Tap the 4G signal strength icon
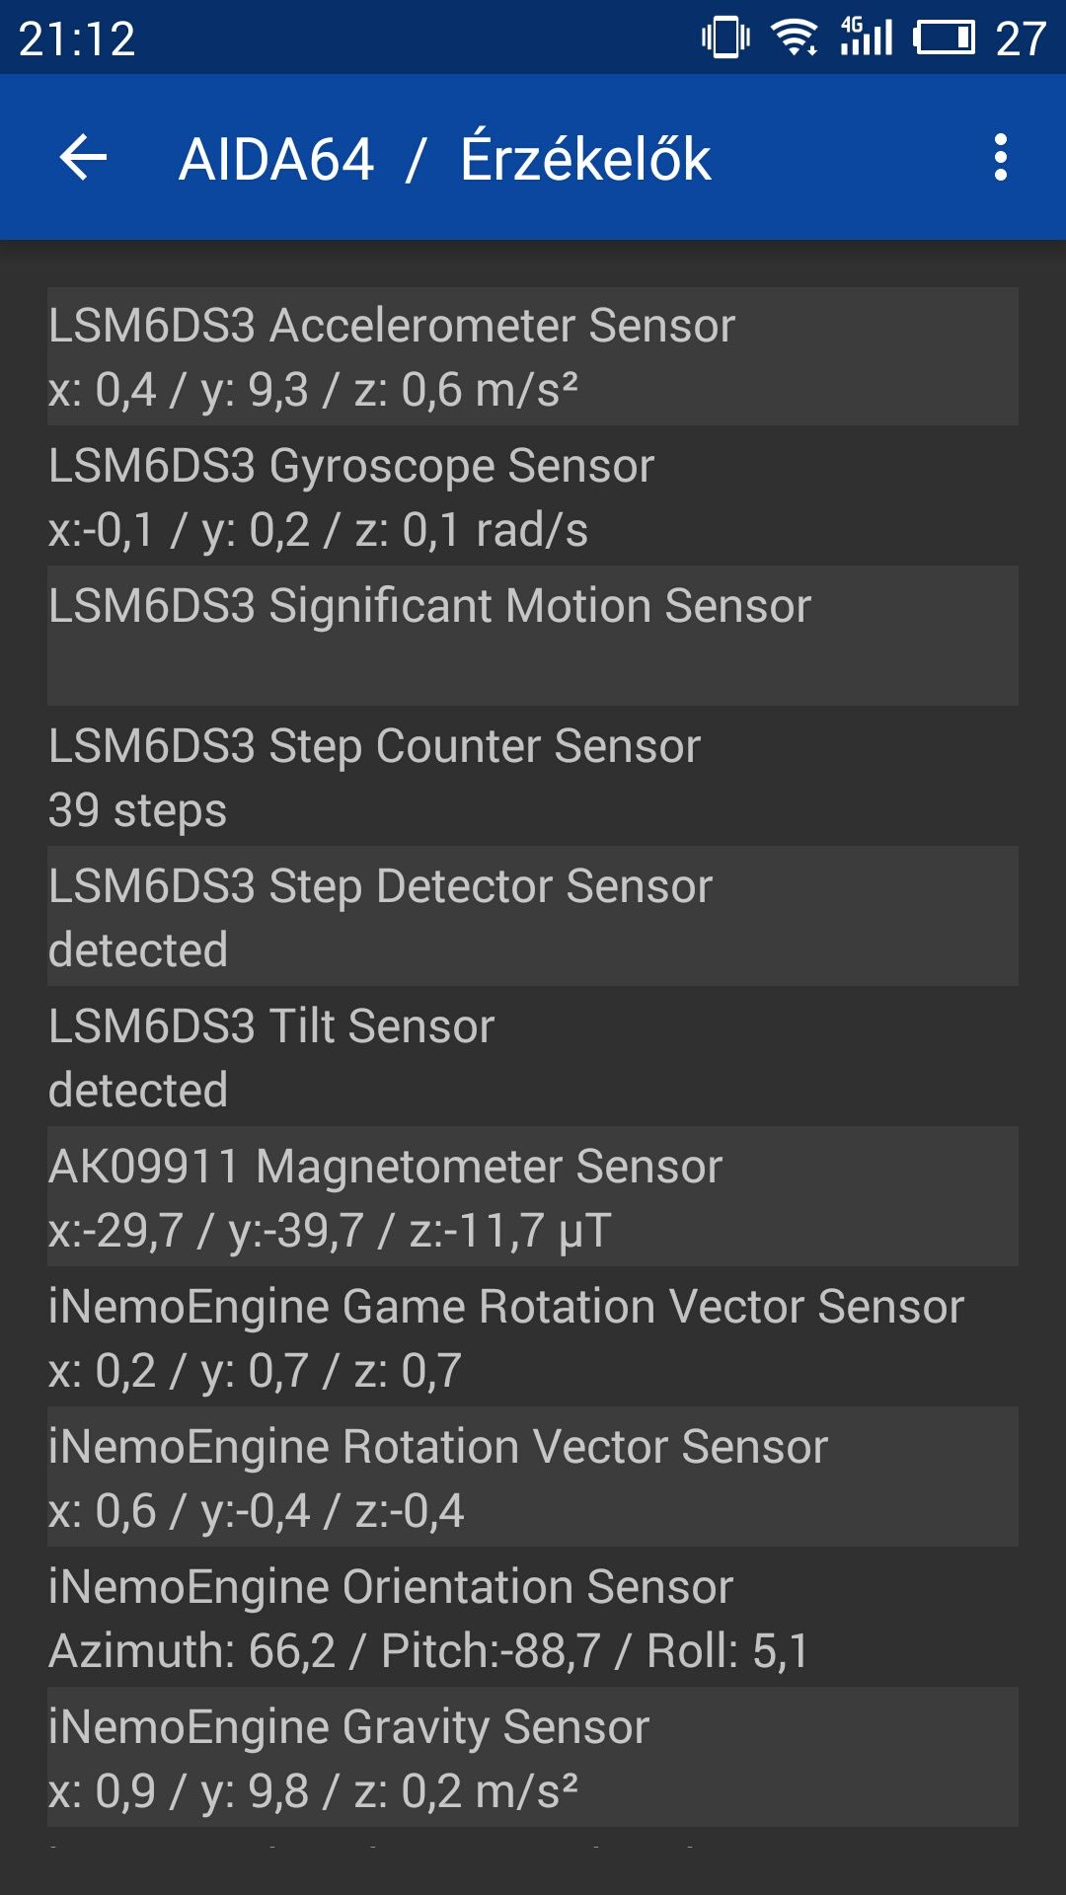 (x=867, y=38)
